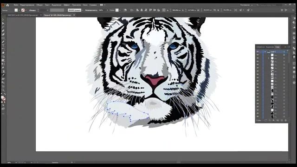Click the fill color swatch in control bar

point(16,10)
